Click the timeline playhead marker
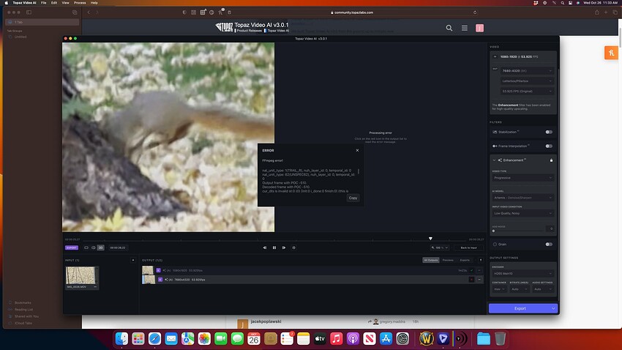Screen dimensions: 622x350 [x=430, y=239]
